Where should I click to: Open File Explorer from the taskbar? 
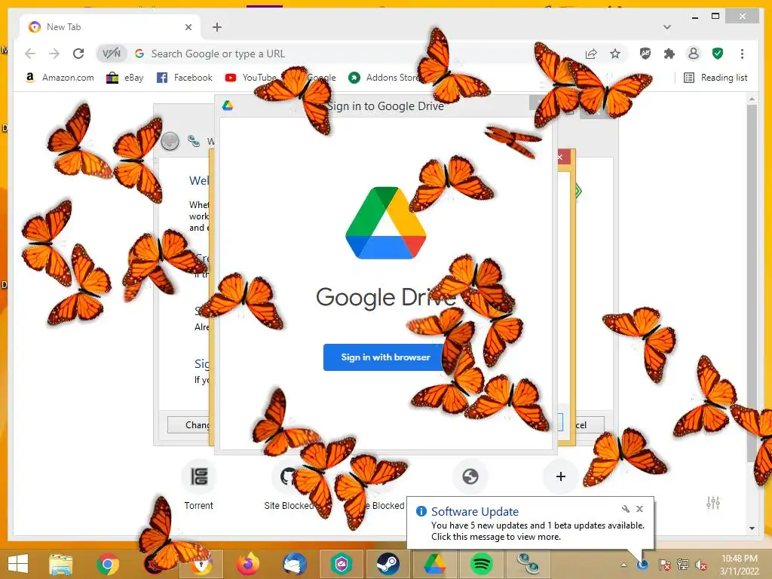(x=60, y=564)
